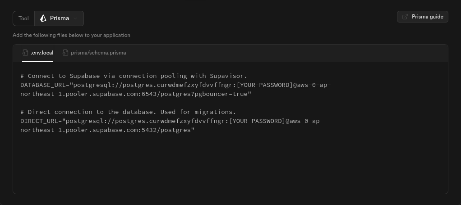Click the Prisma triangle logo icon

(43, 18)
